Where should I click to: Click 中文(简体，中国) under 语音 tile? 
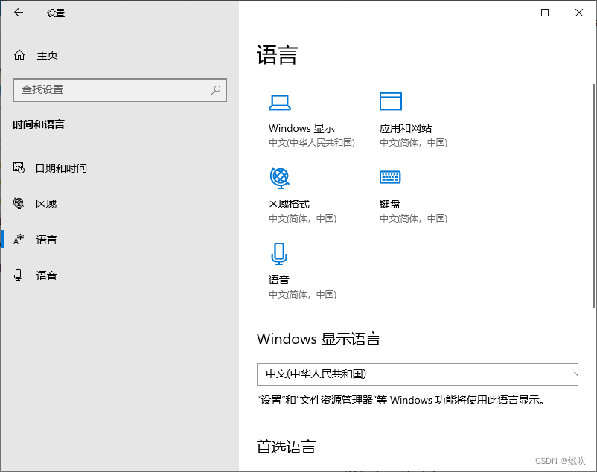pos(303,295)
